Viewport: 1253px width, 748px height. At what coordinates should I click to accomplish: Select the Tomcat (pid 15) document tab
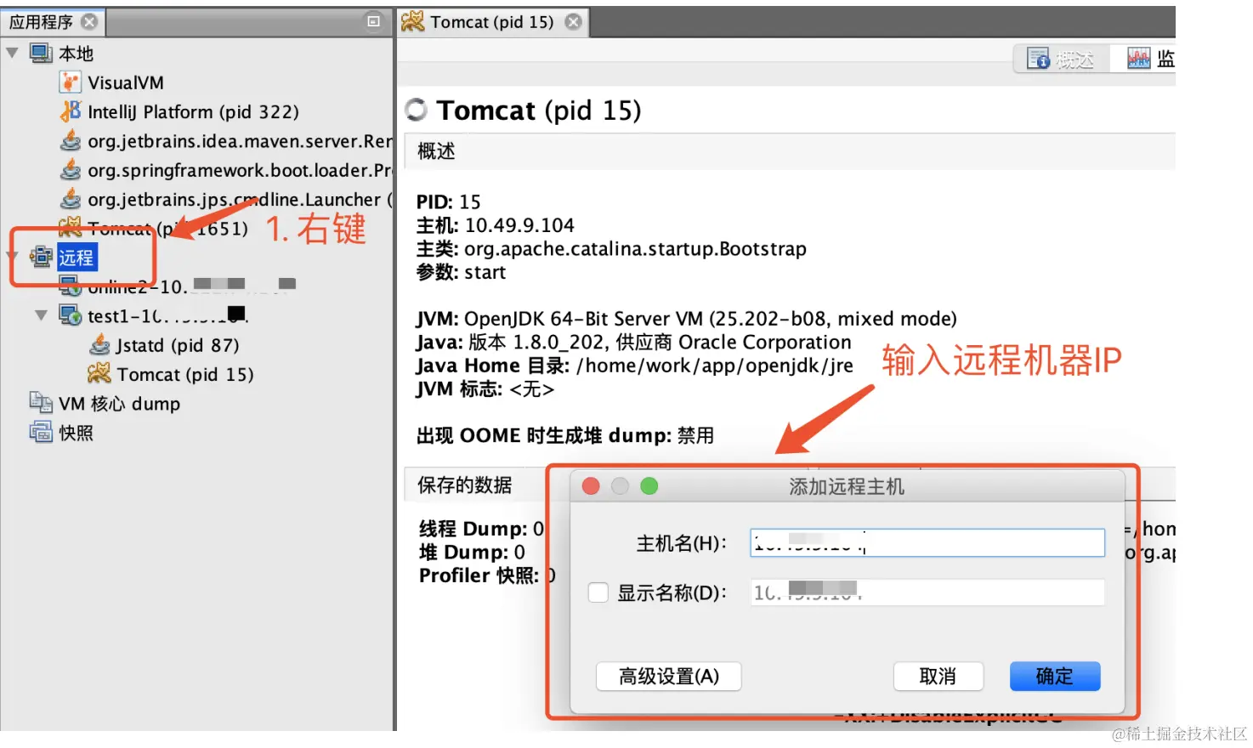492,22
